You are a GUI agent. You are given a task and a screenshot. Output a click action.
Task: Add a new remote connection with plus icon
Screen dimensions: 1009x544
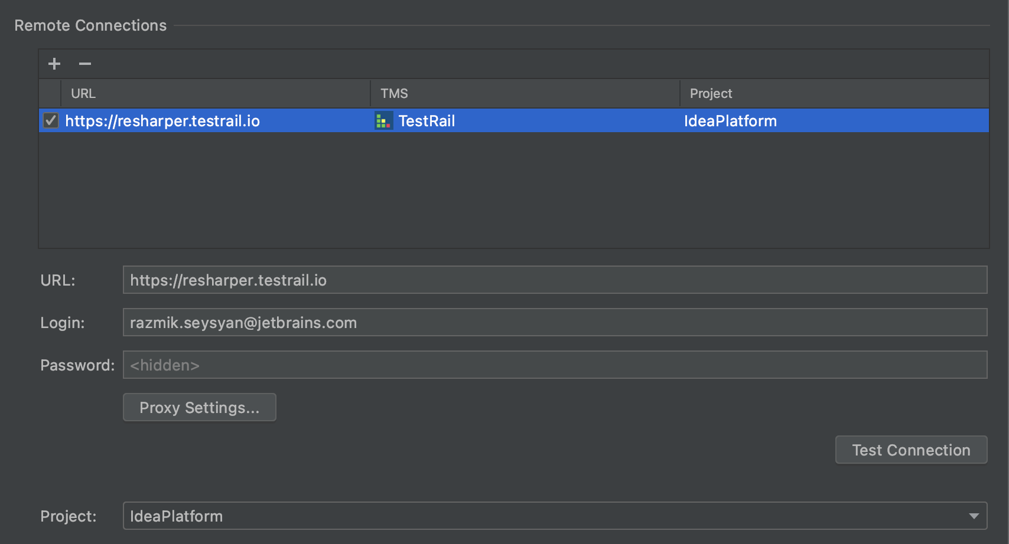tap(54, 64)
